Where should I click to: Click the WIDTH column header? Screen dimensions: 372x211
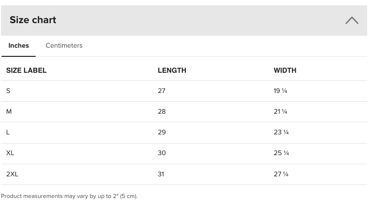[x=285, y=70]
